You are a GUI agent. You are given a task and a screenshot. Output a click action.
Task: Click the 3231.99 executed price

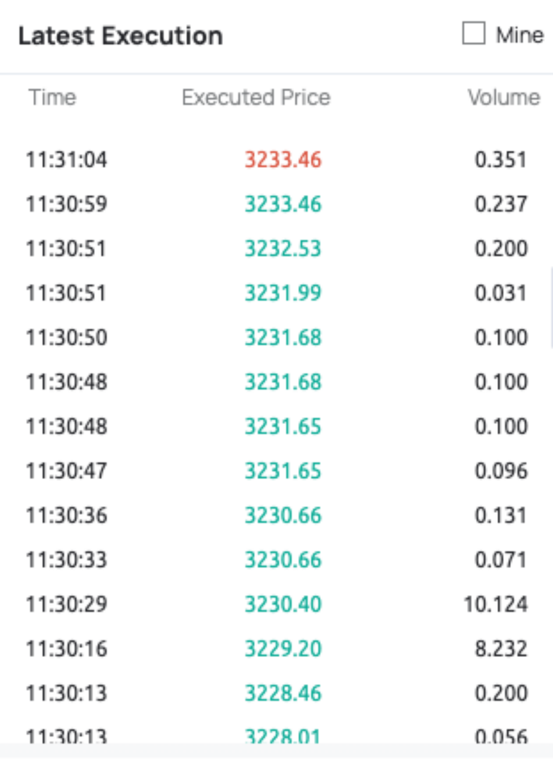click(283, 293)
